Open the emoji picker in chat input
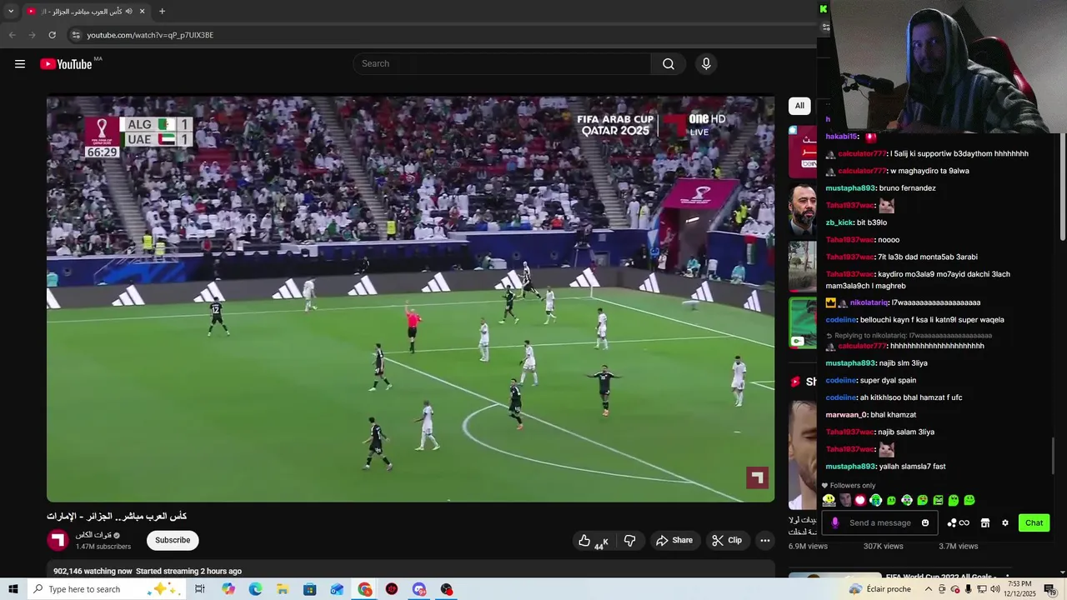Image resolution: width=1067 pixels, height=600 pixels. coord(925,522)
